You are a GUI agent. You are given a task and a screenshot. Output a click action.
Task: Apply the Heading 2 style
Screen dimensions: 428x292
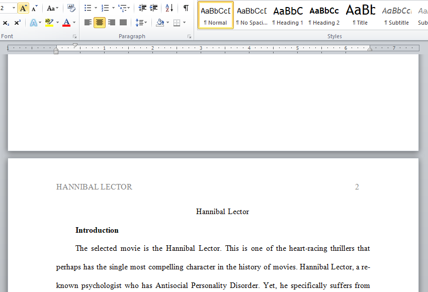tap(324, 15)
